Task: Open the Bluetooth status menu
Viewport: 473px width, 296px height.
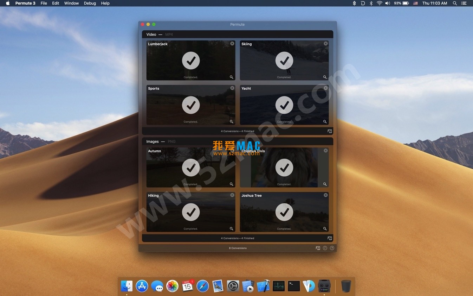Action: pos(371,3)
